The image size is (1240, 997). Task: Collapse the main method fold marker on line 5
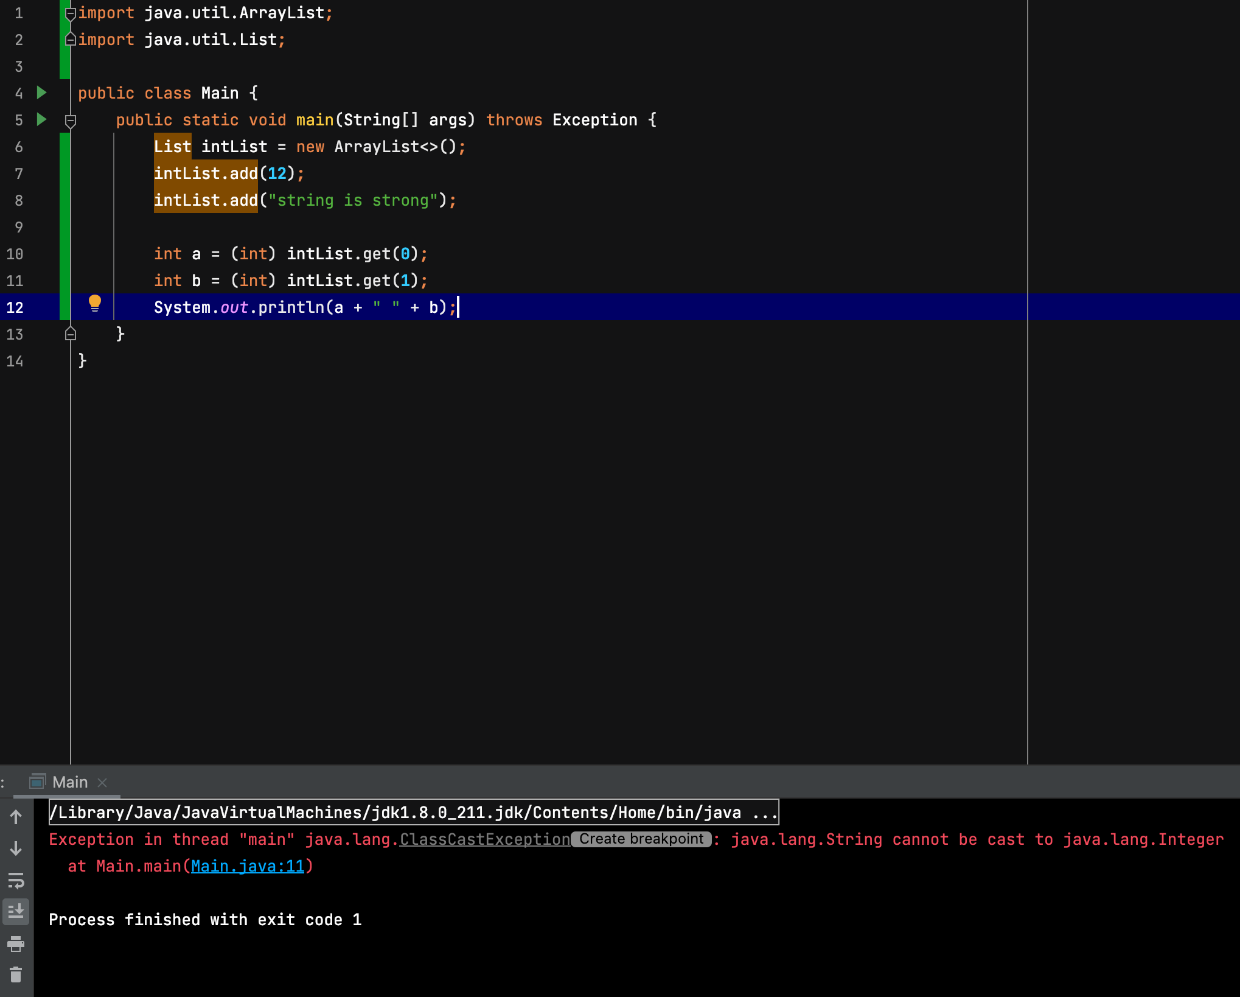[x=71, y=121]
